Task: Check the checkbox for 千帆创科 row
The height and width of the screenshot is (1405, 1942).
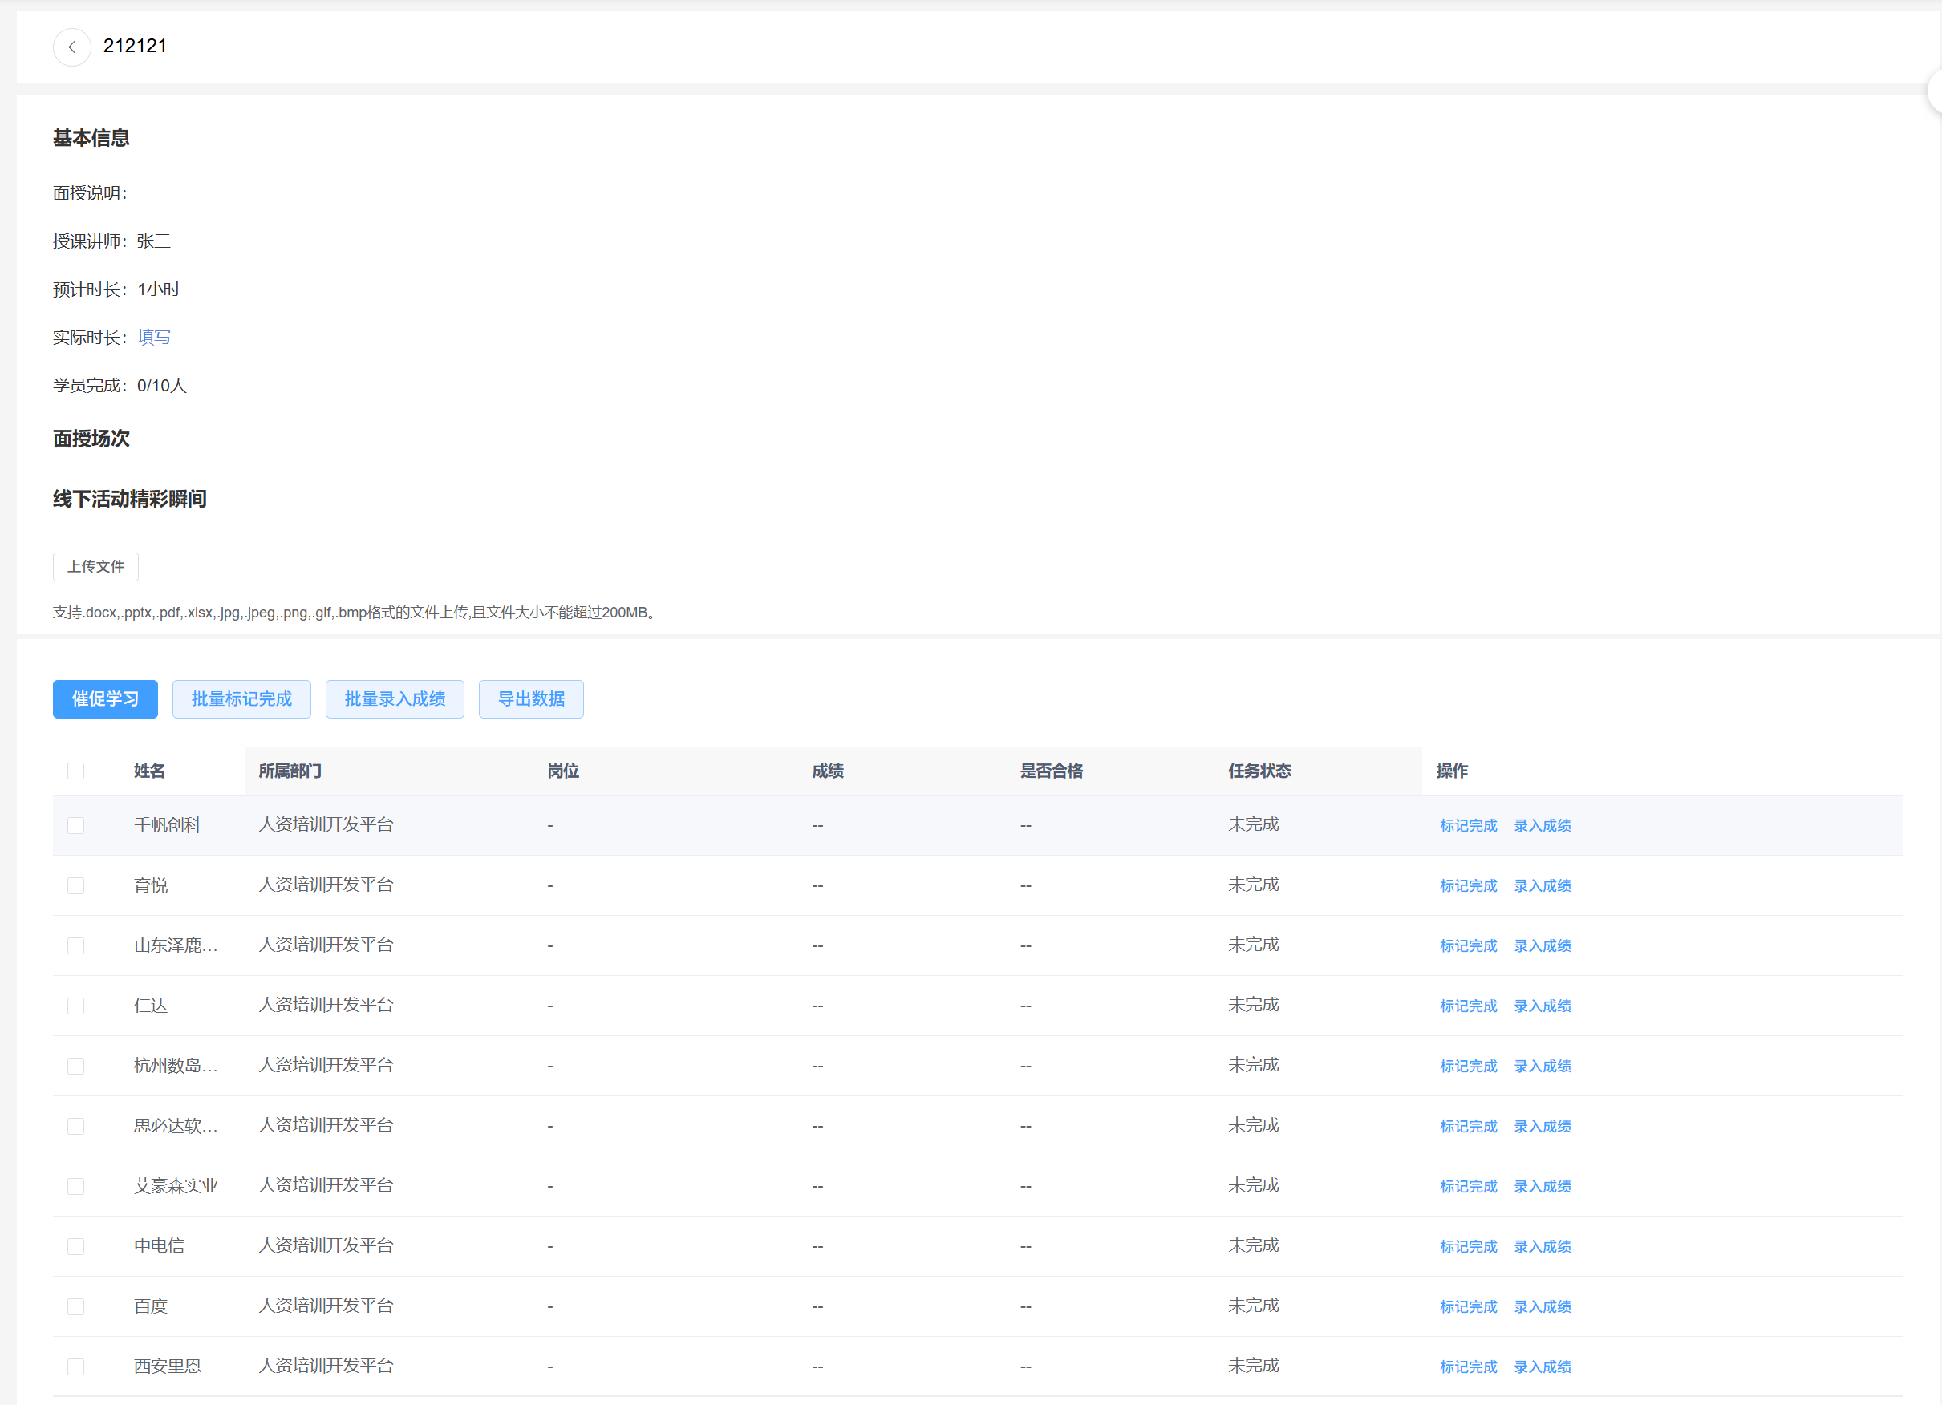Action: [76, 825]
